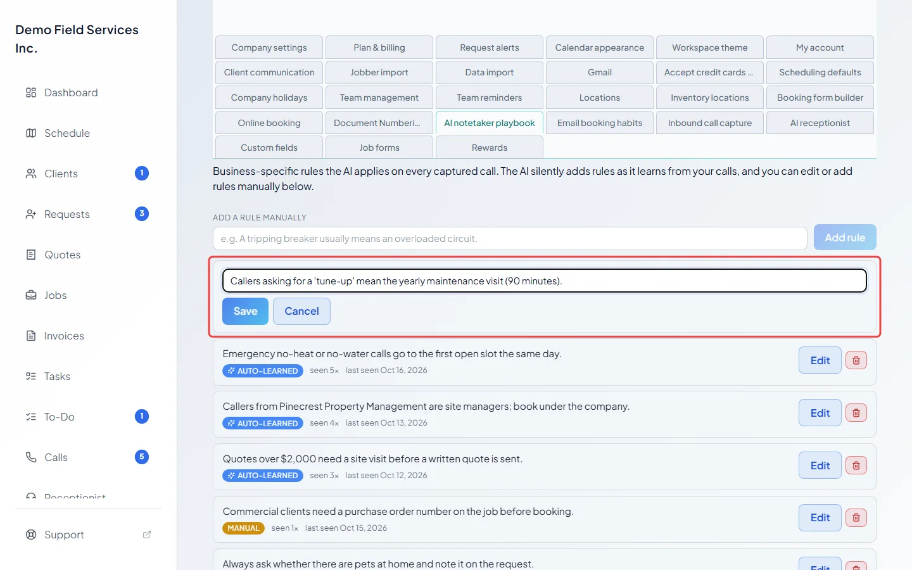
Task: Save the edited tune-up rule
Action: coord(245,311)
